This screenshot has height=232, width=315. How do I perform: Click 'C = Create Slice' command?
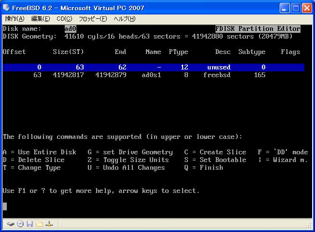coord(215,152)
